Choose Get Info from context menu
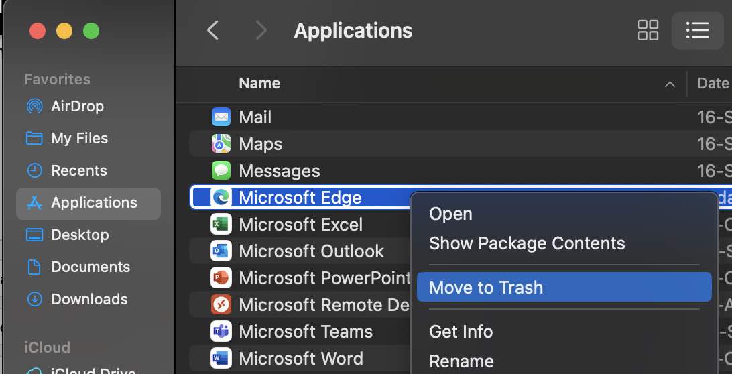This screenshot has width=732, height=374. [x=461, y=332]
